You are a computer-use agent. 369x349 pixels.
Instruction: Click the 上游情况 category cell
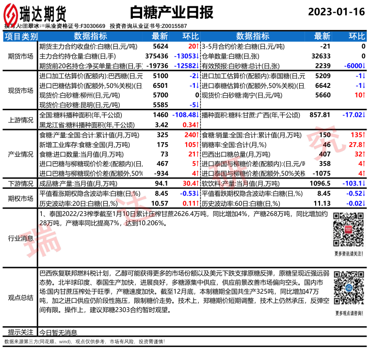(x=20, y=119)
